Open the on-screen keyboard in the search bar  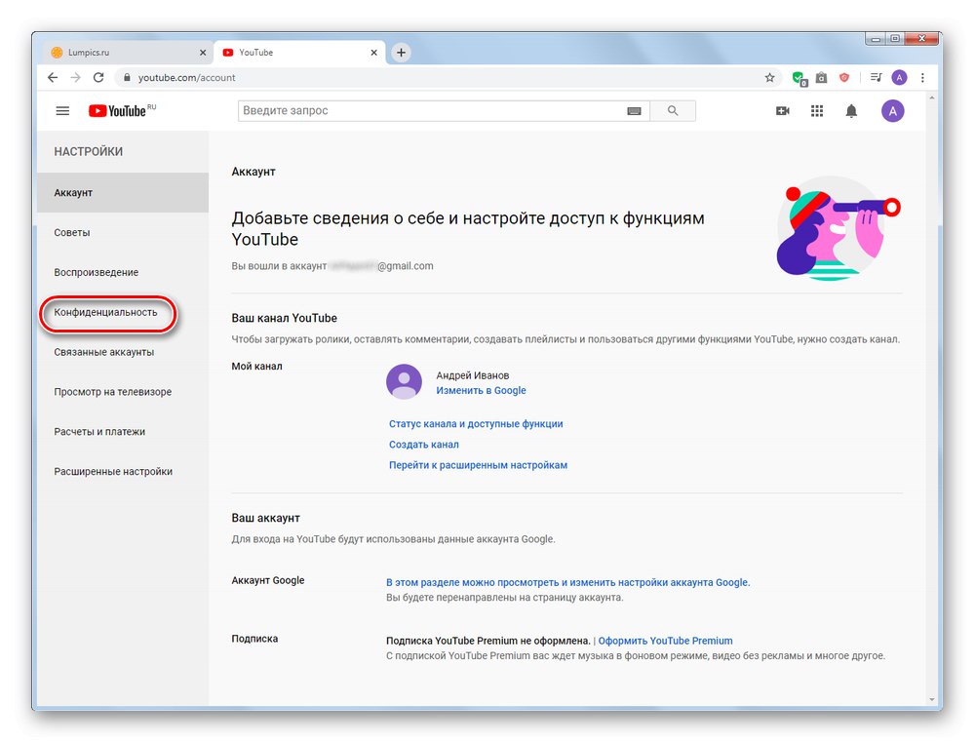click(634, 110)
